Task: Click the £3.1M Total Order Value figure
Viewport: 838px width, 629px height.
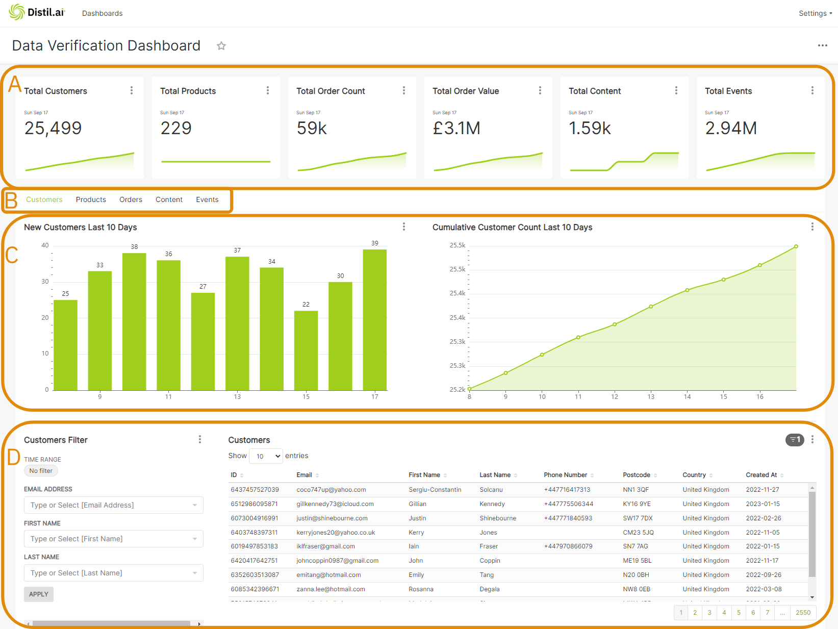Action: tap(456, 128)
